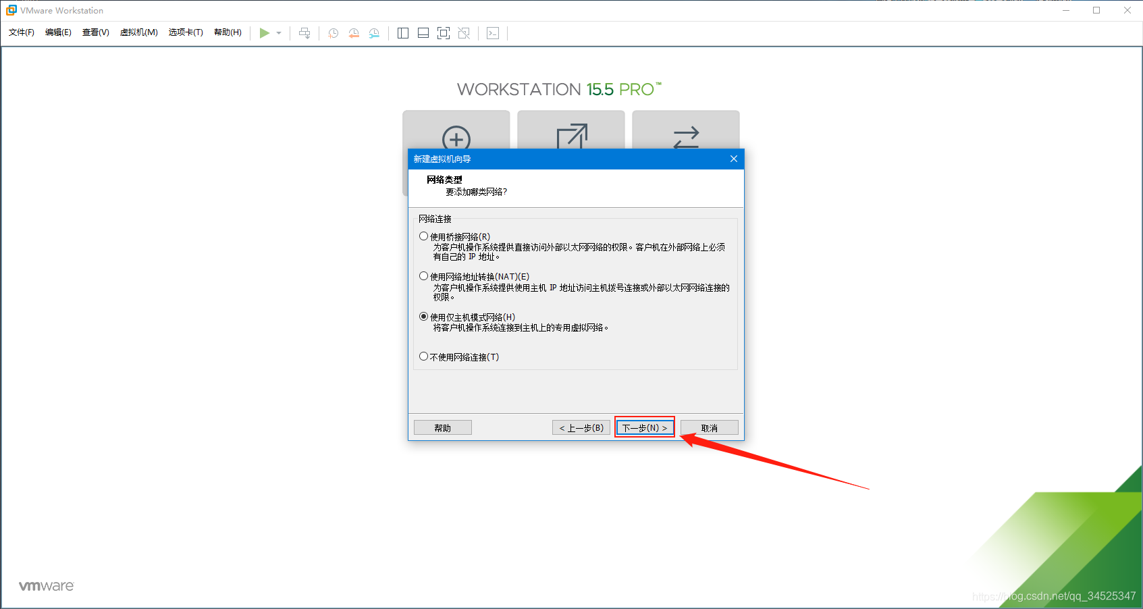Image resolution: width=1143 pixels, height=609 pixels.
Task: Expand the power options dropdown arrow
Action: click(279, 33)
